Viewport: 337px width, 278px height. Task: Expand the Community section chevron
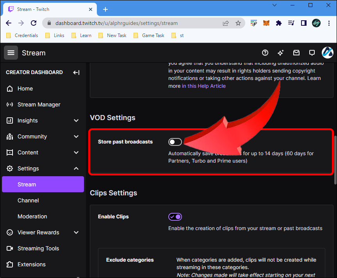tap(76, 136)
